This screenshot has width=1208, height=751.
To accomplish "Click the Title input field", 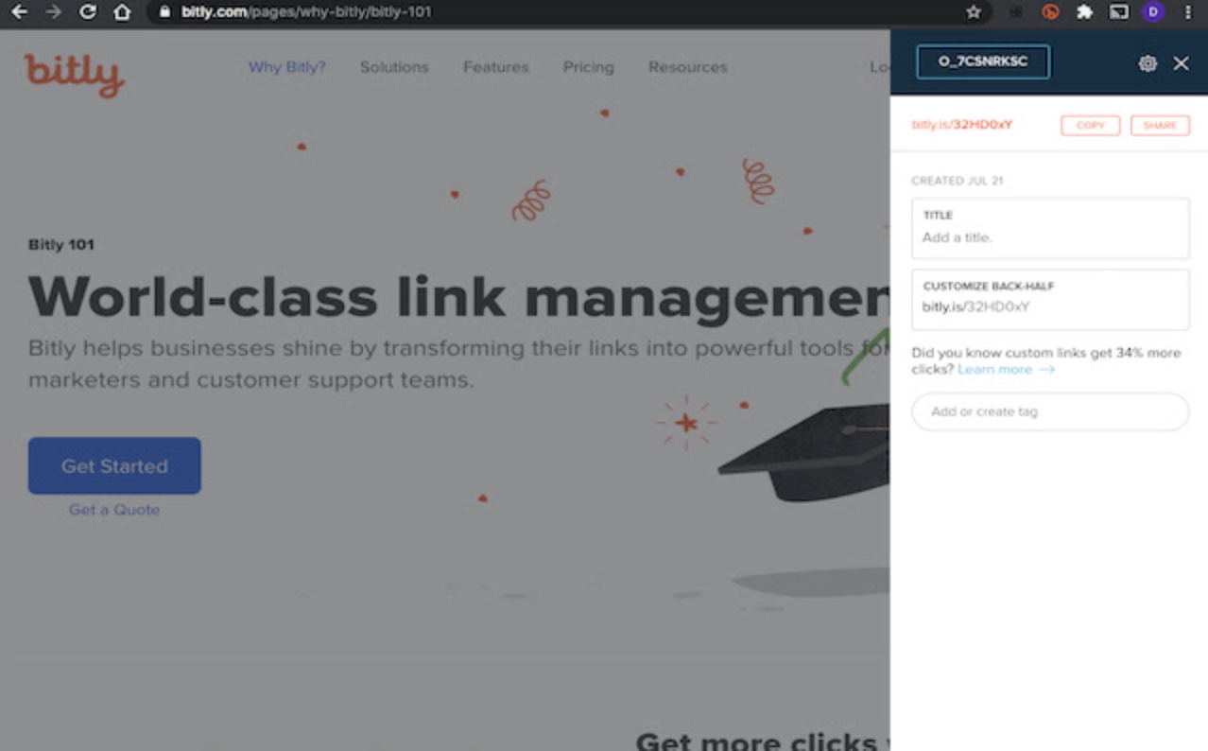I will coord(1050,228).
